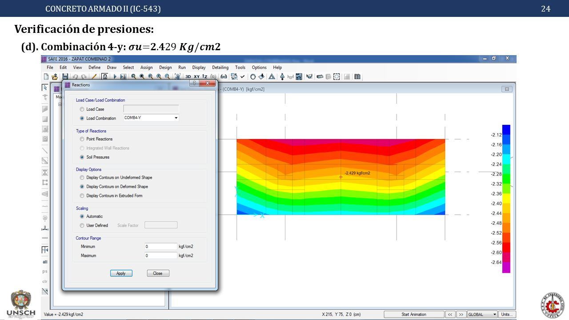Click the blue top swatch of contour legend

[x=506, y=130]
